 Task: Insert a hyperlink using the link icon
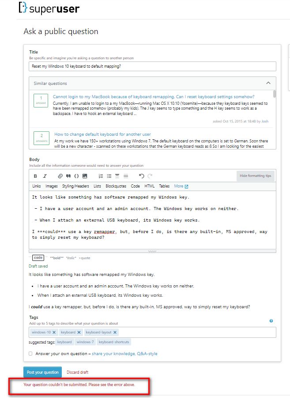(60, 176)
